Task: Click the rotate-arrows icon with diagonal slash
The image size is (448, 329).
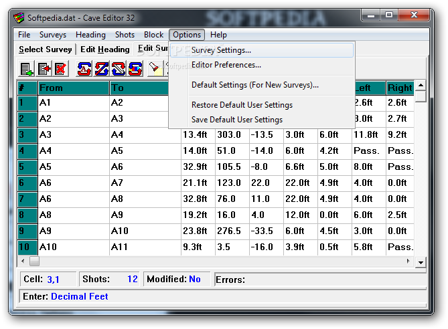Action: click(x=101, y=69)
